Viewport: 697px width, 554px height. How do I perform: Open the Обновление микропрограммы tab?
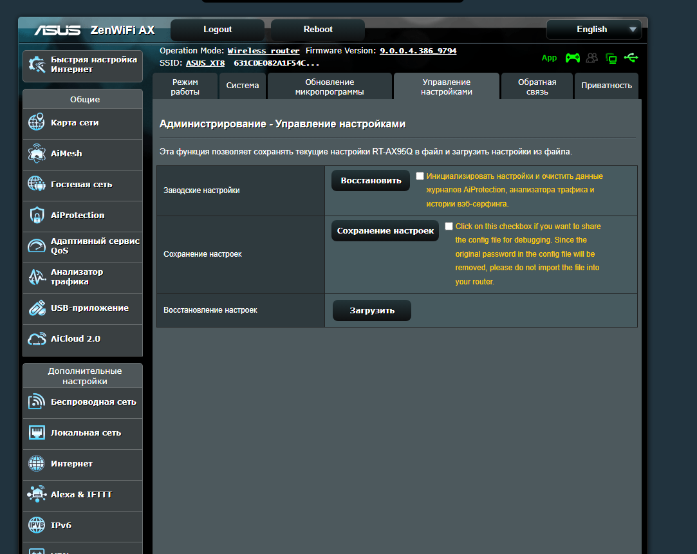[x=330, y=87]
